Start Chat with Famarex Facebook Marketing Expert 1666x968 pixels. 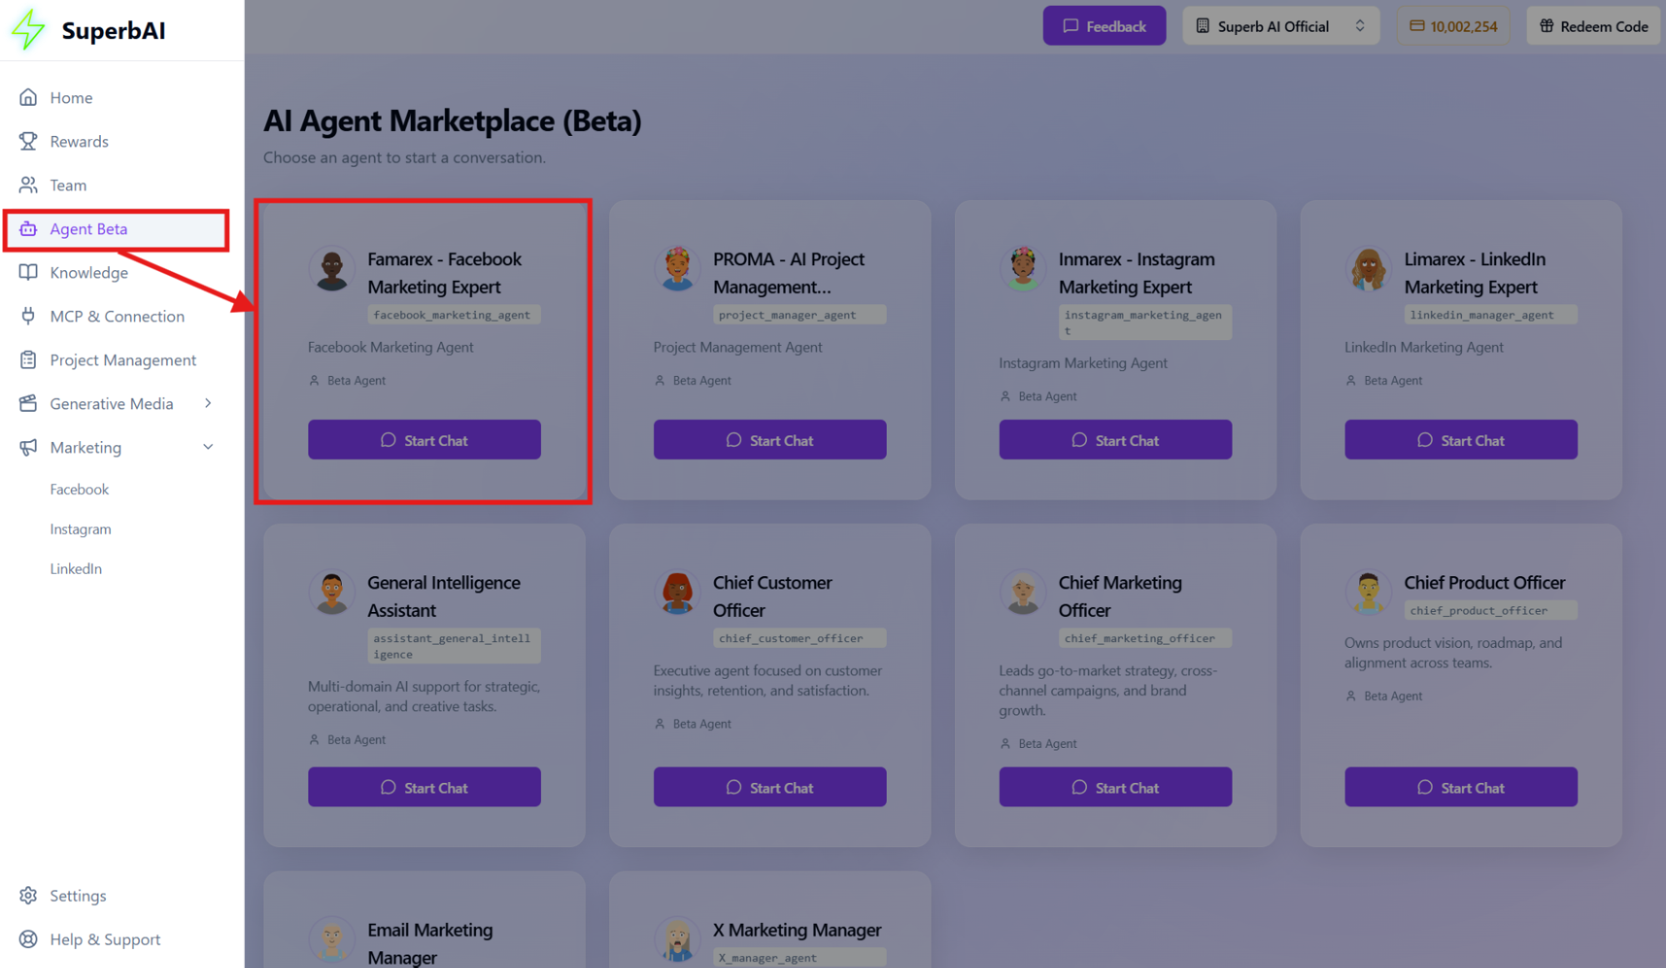pos(424,439)
